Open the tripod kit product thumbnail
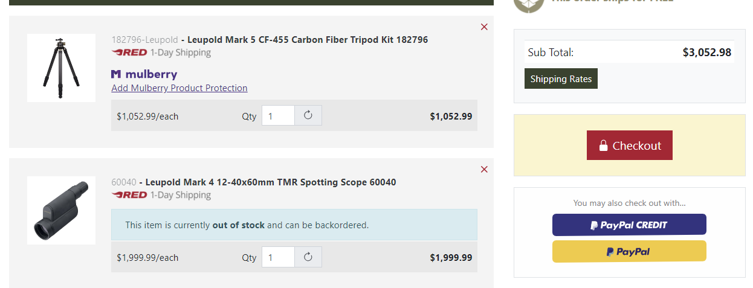Image resolution: width=753 pixels, height=288 pixels. [x=61, y=68]
